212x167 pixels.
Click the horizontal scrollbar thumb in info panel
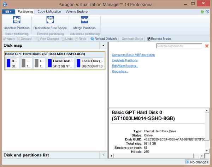click(x=153, y=156)
